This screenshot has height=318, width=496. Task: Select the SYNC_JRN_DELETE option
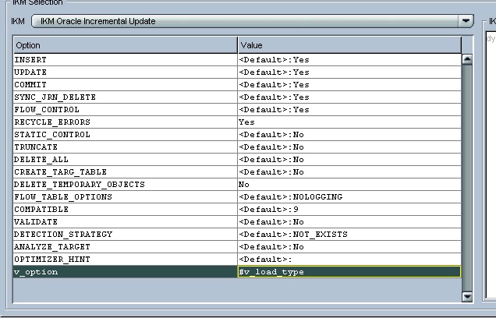point(126,97)
